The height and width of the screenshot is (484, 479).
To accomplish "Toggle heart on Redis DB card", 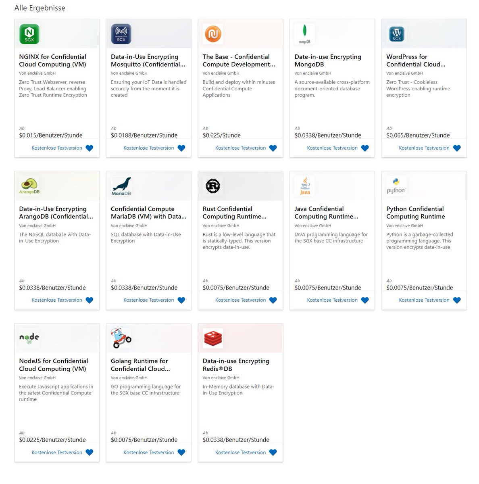I will point(273,453).
